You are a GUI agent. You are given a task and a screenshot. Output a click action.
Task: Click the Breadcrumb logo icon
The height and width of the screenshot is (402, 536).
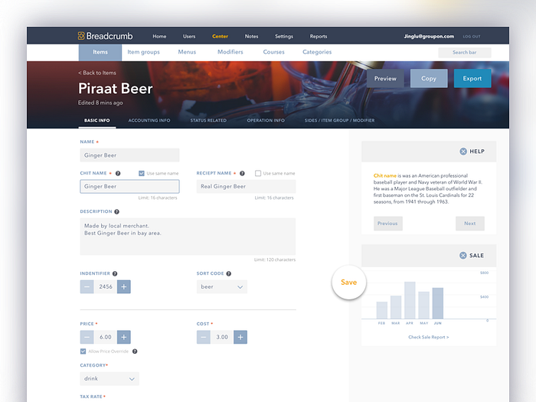(81, 36)
